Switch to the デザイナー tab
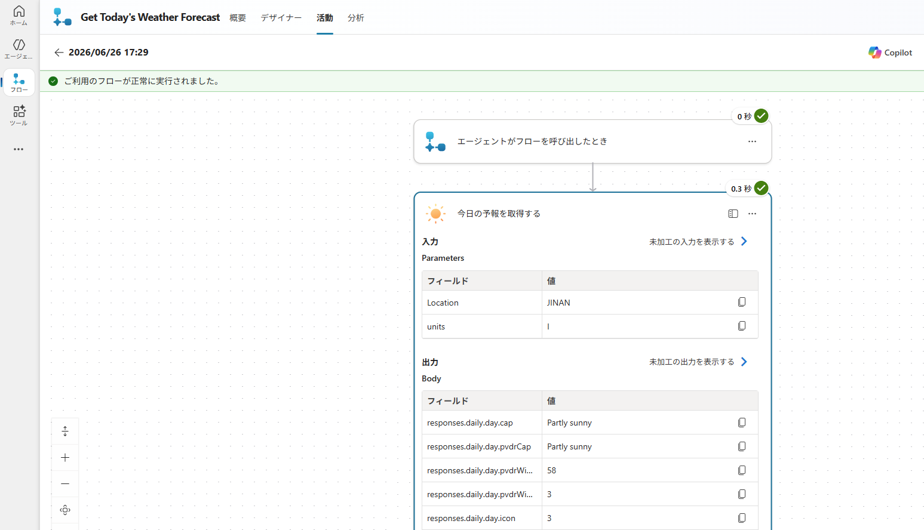This screenshot has width=924, height=530. (x=281, y=18)
